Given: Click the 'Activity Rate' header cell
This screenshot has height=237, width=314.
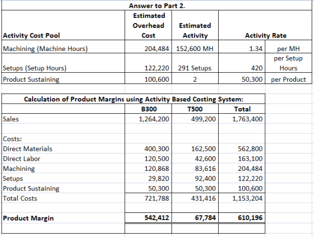Looking at the screenshot, I should pyautogui.click(x=265, y=25).
